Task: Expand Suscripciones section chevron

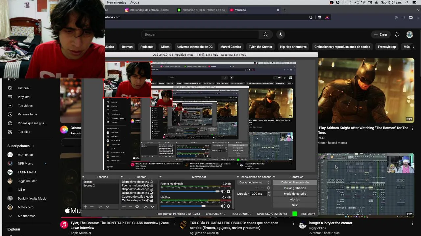Action: click(x=33, y=146)
